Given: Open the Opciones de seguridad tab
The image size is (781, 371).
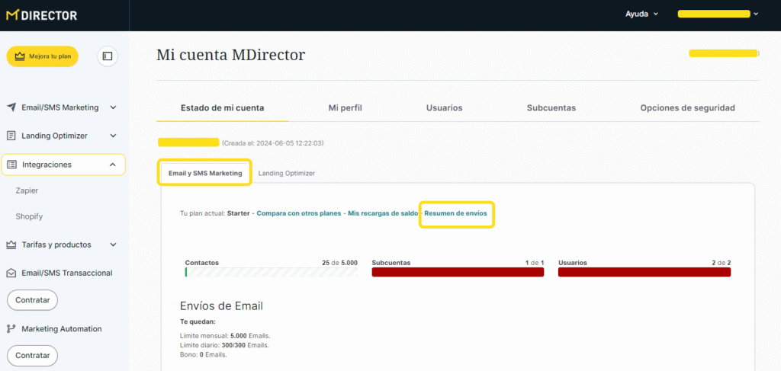Looking at the screenshot, I should click(x=687, y=108).
